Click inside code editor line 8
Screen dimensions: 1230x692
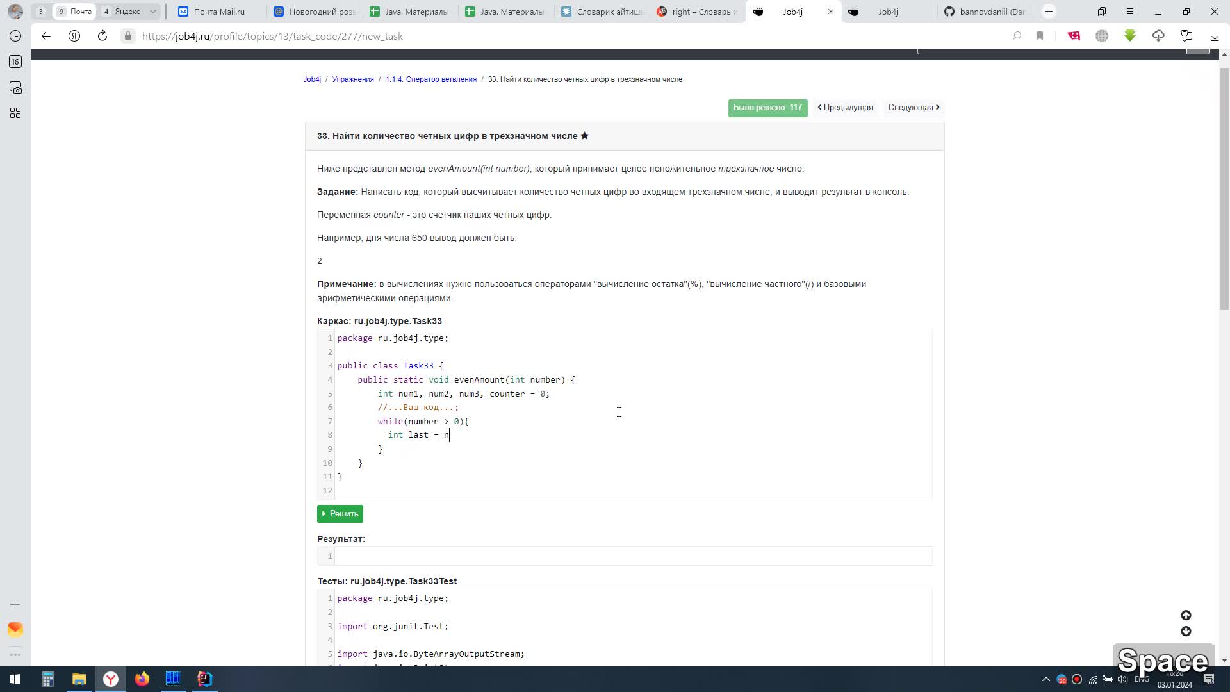click(633, 435)
